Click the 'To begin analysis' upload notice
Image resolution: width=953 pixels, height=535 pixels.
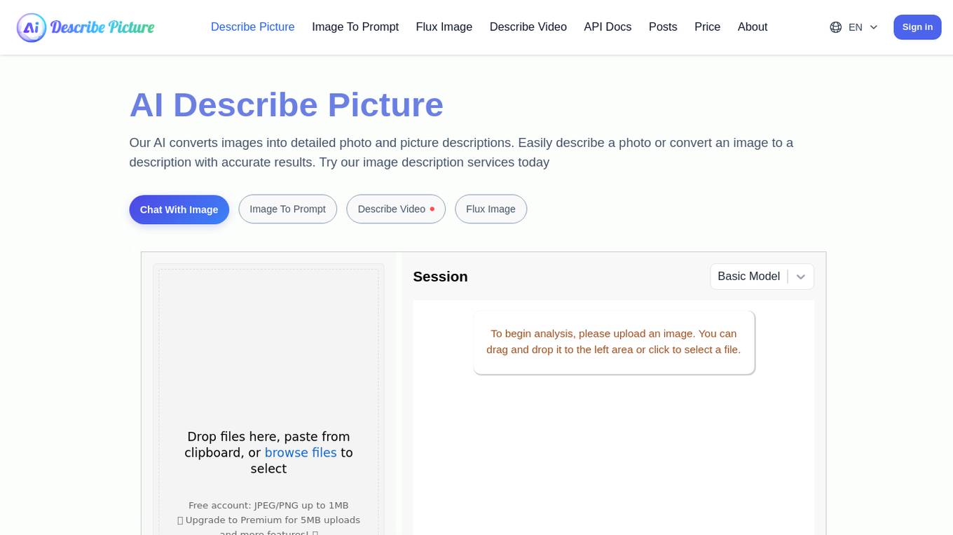point(614,342)
